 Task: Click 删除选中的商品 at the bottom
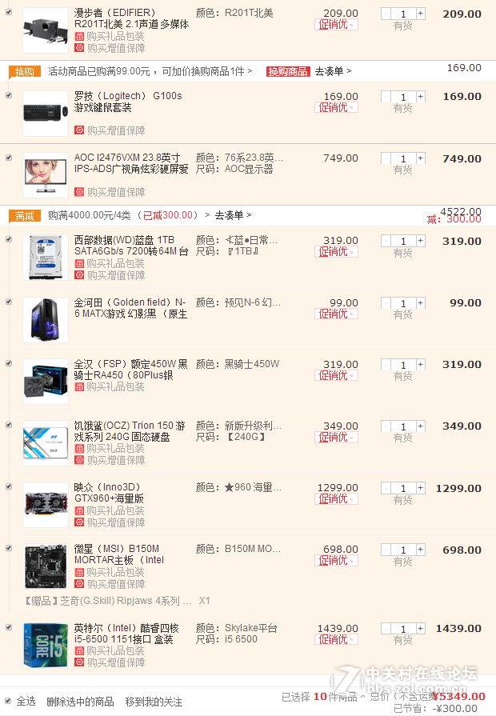click(80, 702)
